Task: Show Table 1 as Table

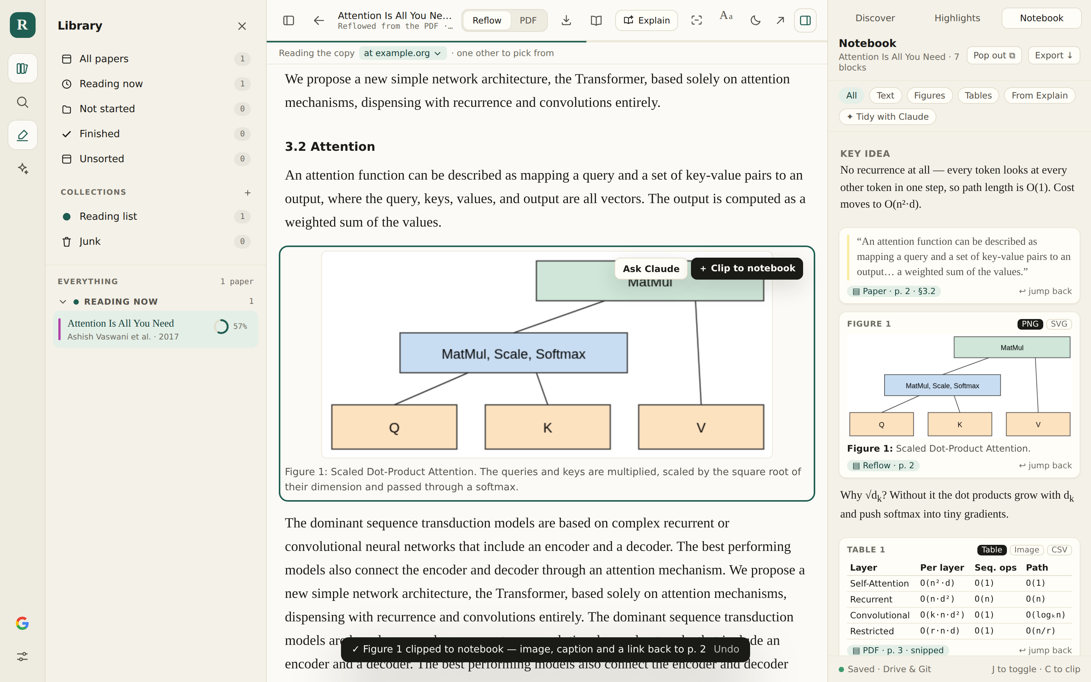Action: [991, 550]
